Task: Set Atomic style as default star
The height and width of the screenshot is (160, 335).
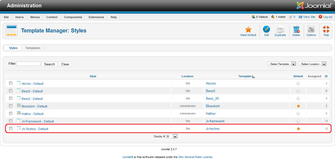Action: (298, 83)
